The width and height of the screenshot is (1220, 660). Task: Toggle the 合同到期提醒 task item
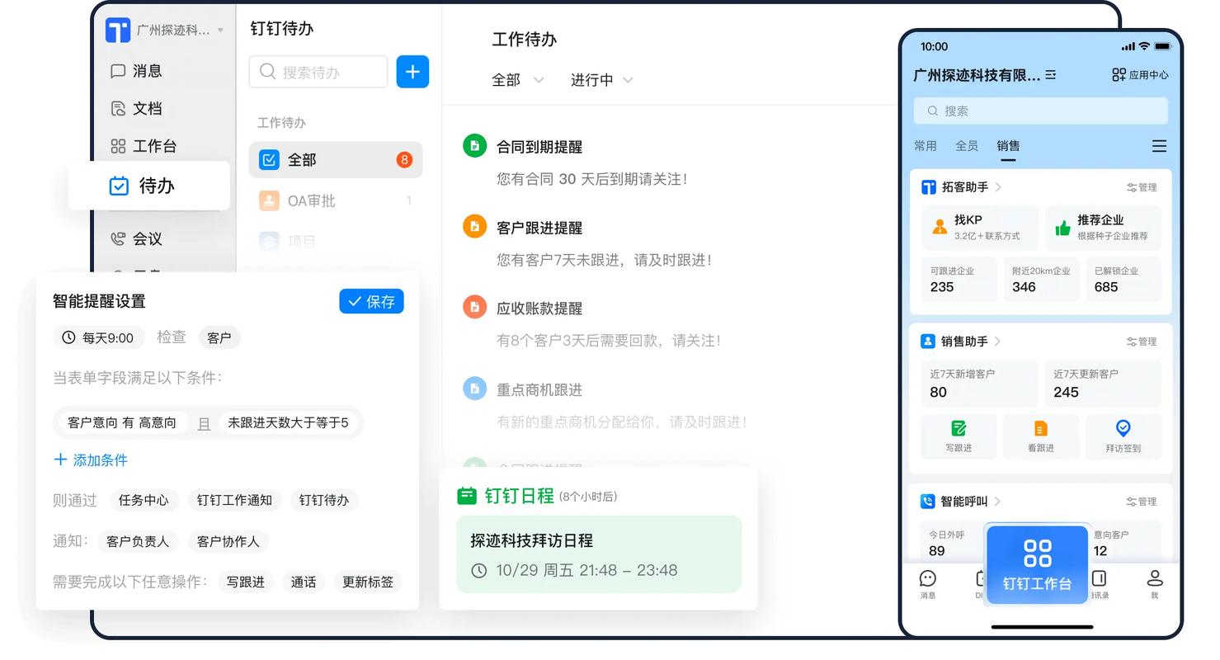point(474,145)
